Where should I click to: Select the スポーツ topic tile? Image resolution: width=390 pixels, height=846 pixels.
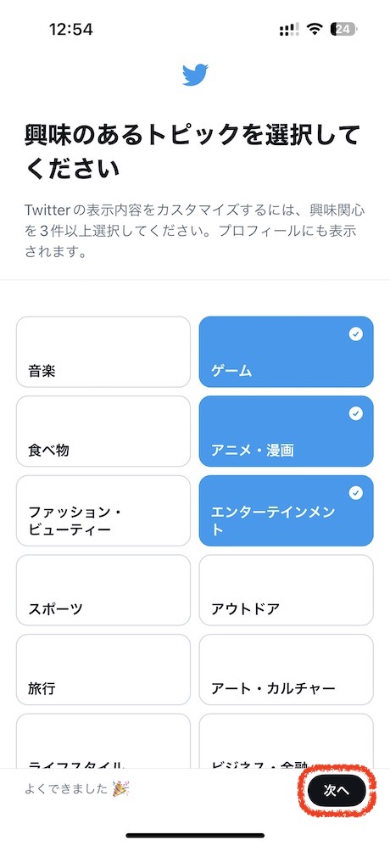[x=103, y=590]
